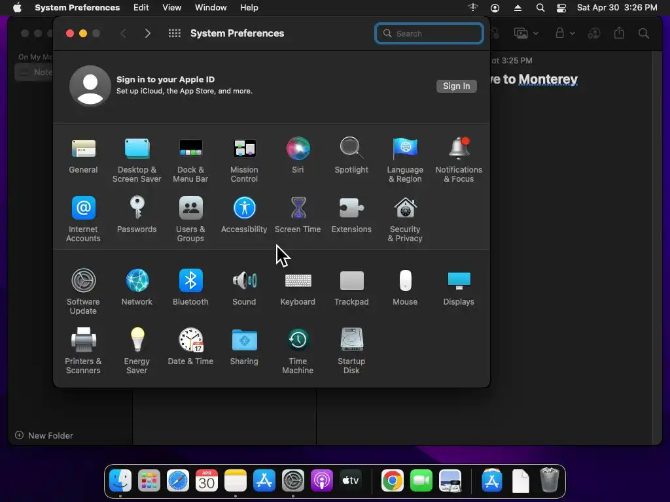The width and height of the screenshot is (670, 502).
Task: Open Startup Disk preferences
Action: pos(351,351)
